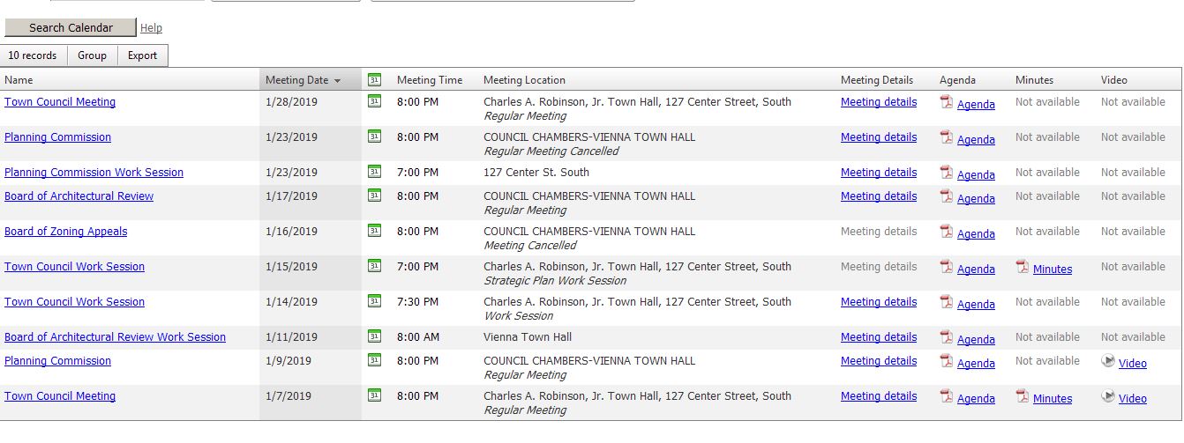This screenshot has width=1184, height=443.
Task: Open PDF icon for Board of Zoning Appeals agenda
Action: (947, 232)
